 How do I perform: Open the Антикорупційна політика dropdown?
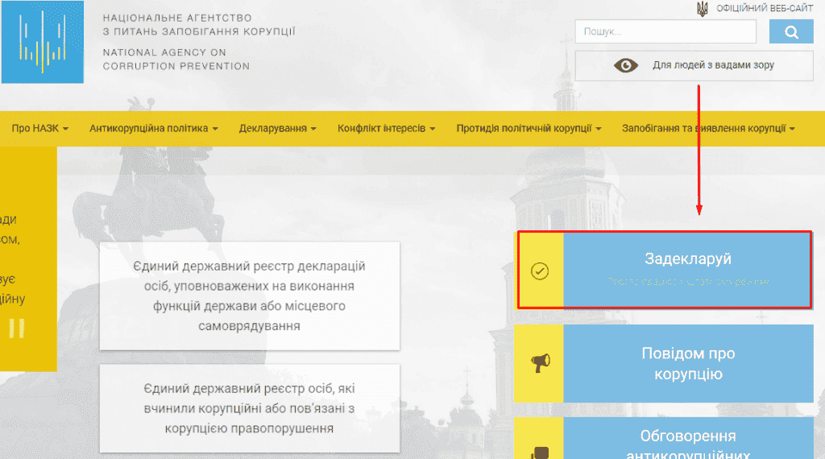click(153, 129)
